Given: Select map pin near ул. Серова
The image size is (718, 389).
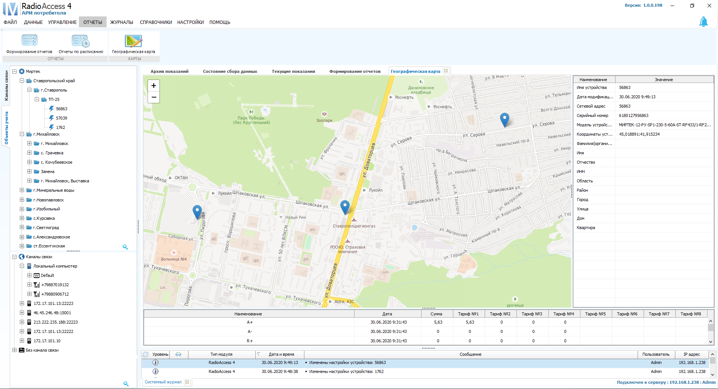Looking at the screenshot, I should [504, 120].
